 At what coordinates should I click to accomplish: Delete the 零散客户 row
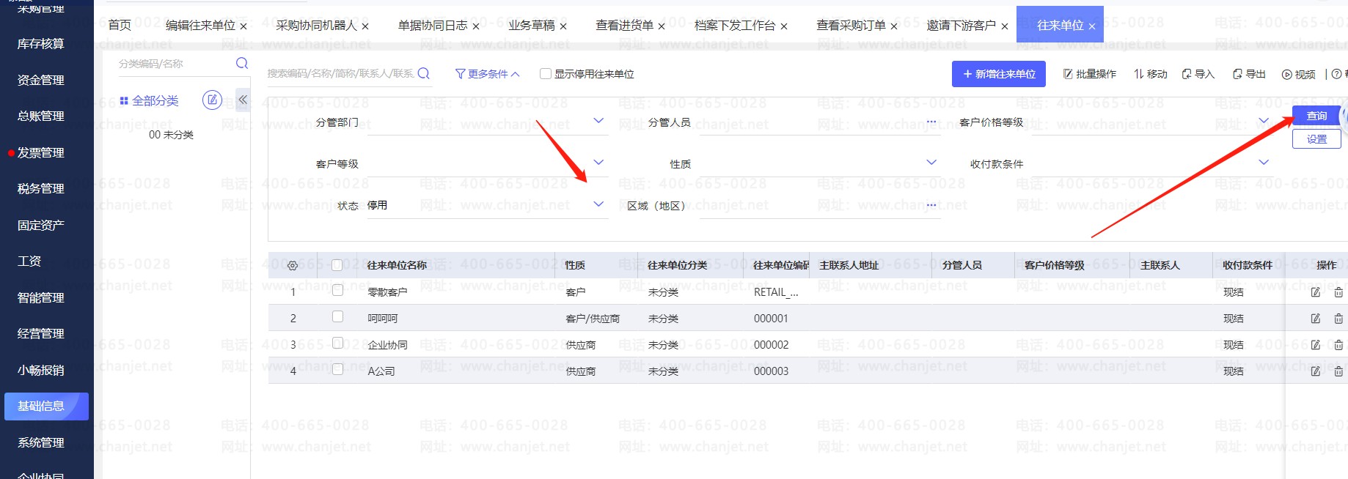coord(1338,292)
